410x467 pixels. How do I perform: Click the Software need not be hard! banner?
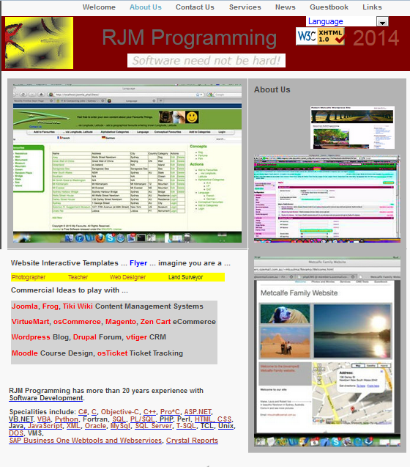[x=206, y=60]
